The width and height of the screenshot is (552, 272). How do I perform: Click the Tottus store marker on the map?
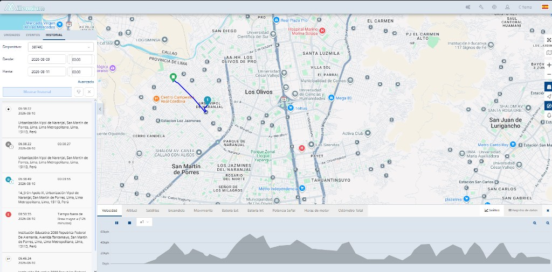click(x=291, y=108)
